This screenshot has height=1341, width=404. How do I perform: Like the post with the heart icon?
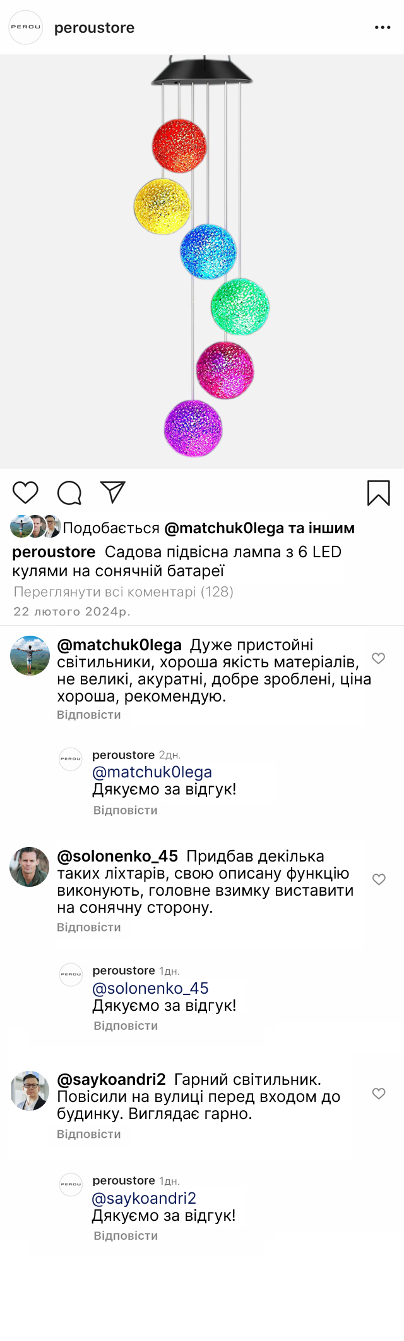[x=26, y=492]
